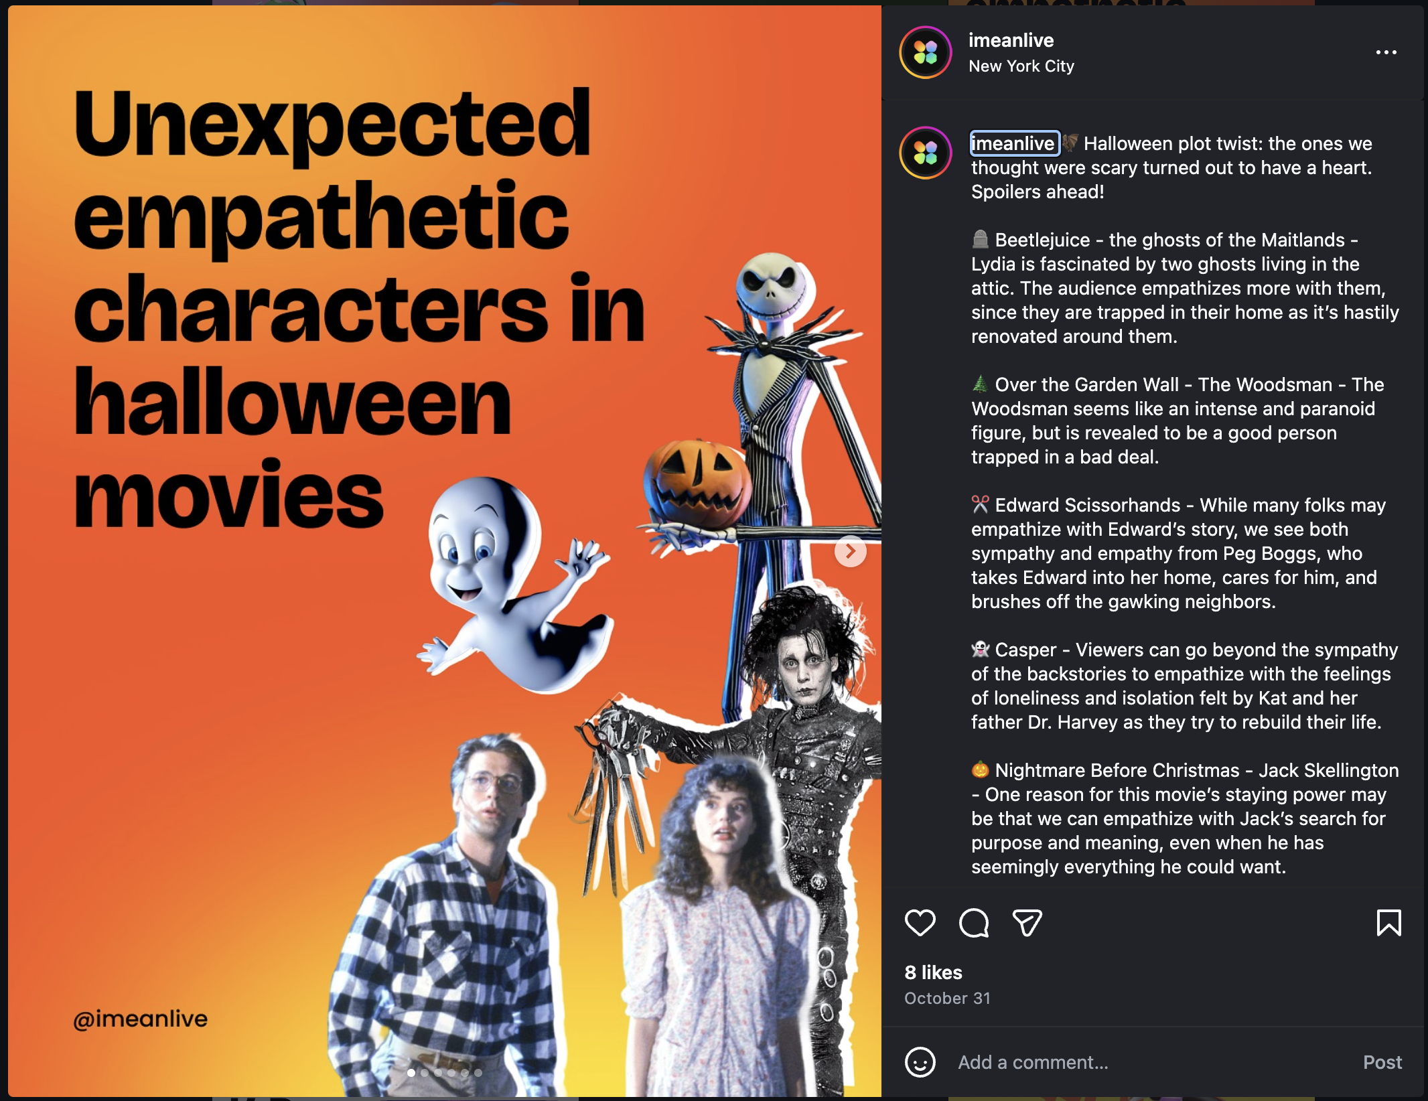1428x1101 pixels.
Task: Share the post via paper plane icon
Action: pos(1027,923)
